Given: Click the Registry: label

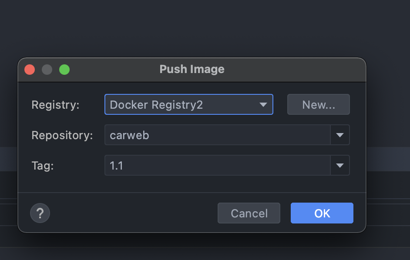Looking at the screenshot, I should [55, 105].
